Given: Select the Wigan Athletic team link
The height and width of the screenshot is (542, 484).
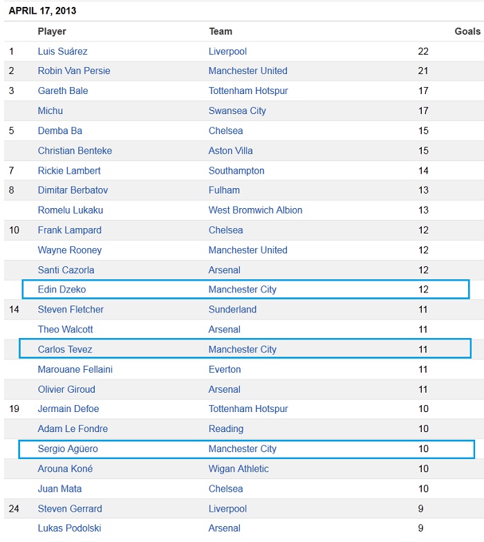Looking at the screenshot, I should (239, 469).
